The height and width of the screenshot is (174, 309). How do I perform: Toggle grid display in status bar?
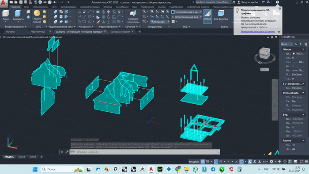[203, 162]
